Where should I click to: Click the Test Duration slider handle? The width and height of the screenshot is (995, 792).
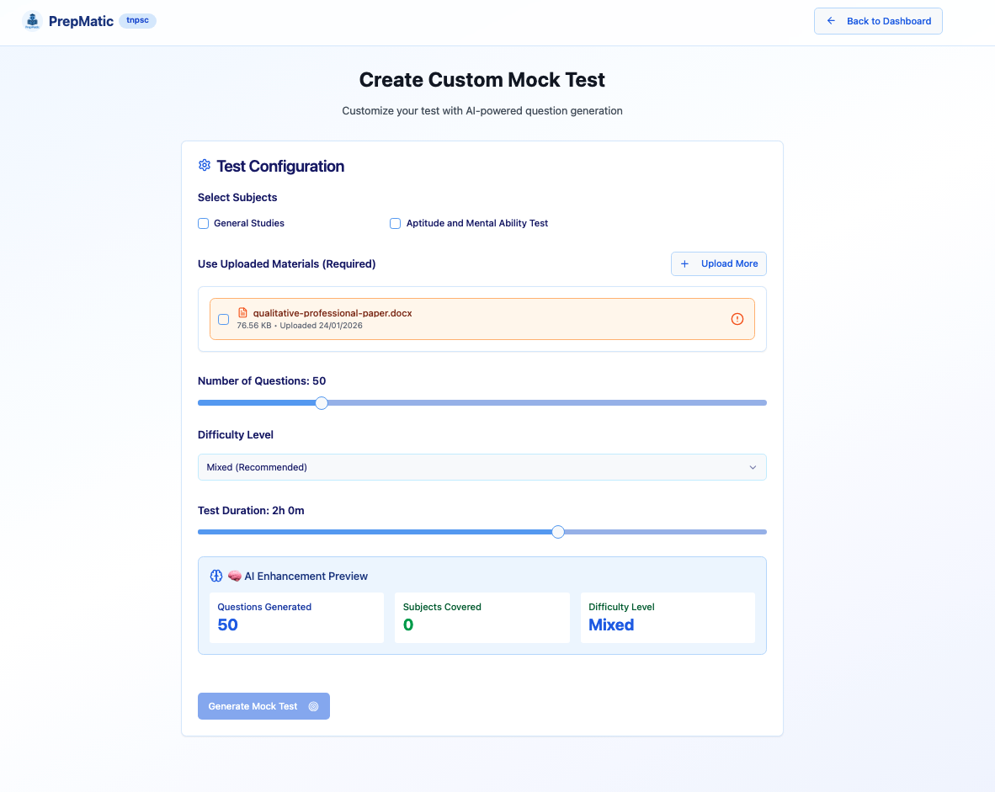(x=558, y=531)
